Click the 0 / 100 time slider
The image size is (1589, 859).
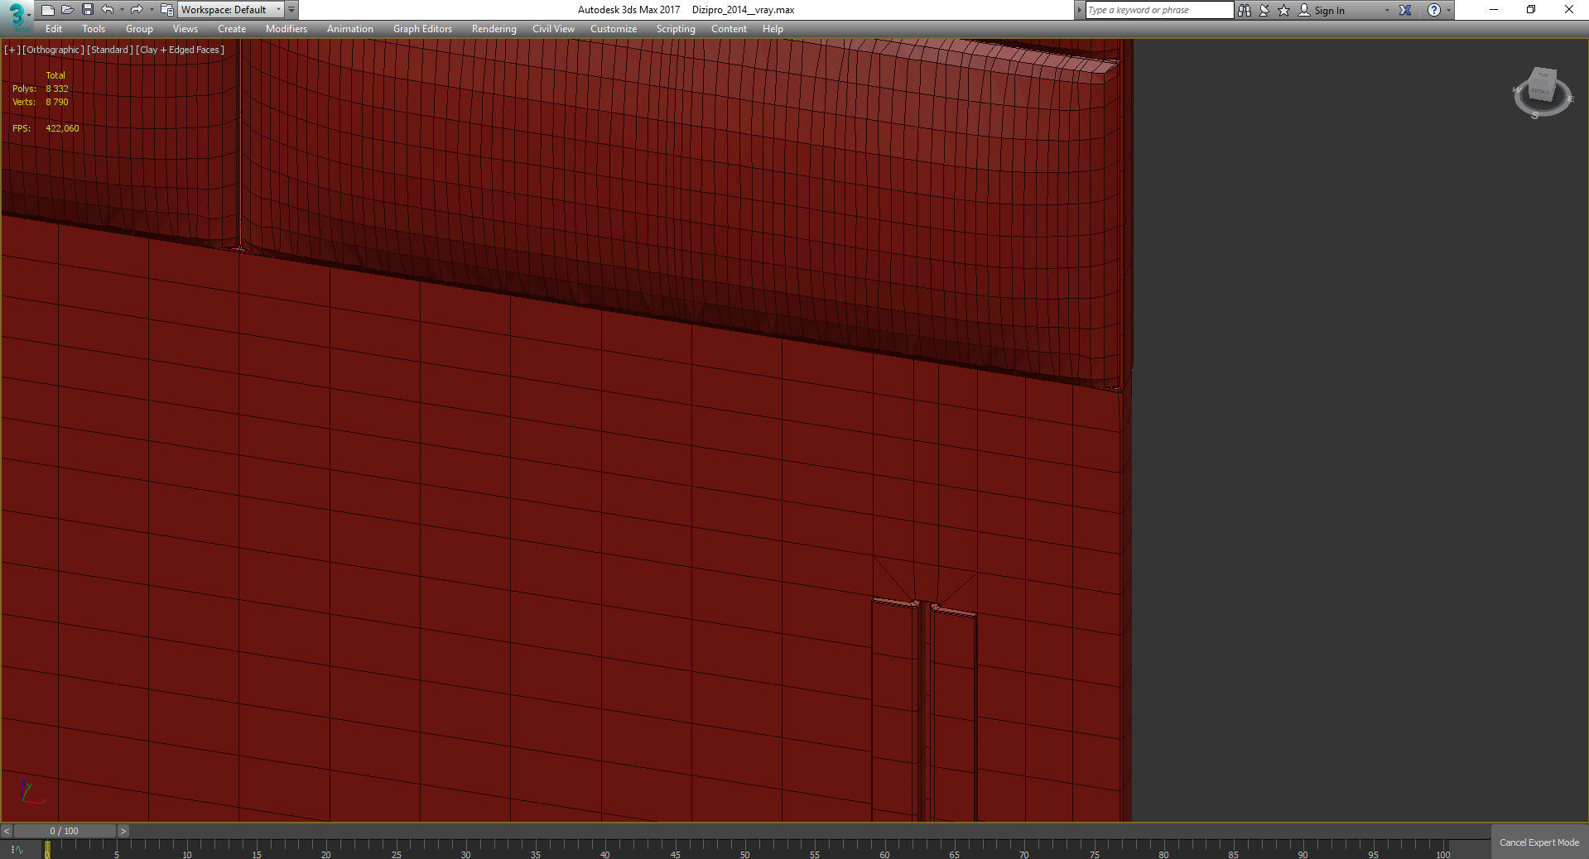[65, 831]
